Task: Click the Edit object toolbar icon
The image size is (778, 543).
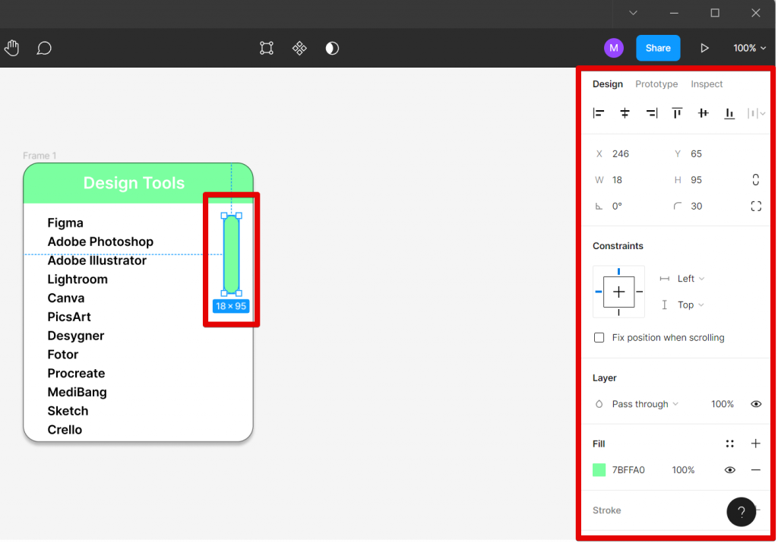Action: tap(266, 48)
